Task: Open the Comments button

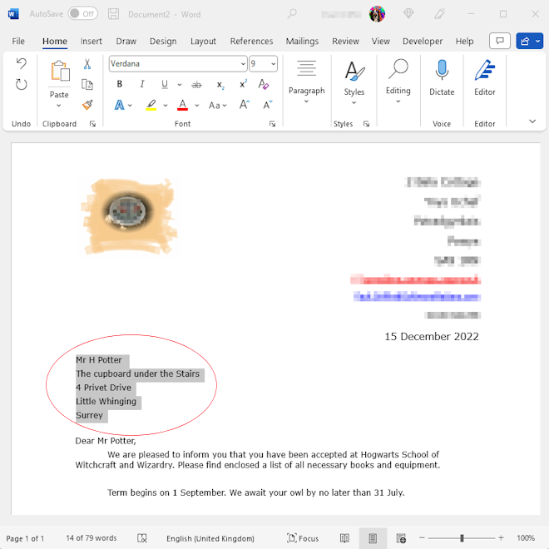Action: coord(500,41)
